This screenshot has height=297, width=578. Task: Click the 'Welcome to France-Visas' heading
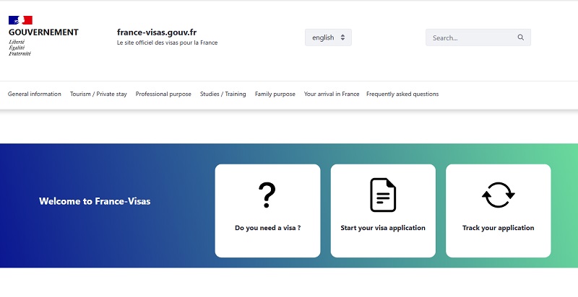[95, 201]
